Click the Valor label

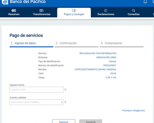coord(41,74)
